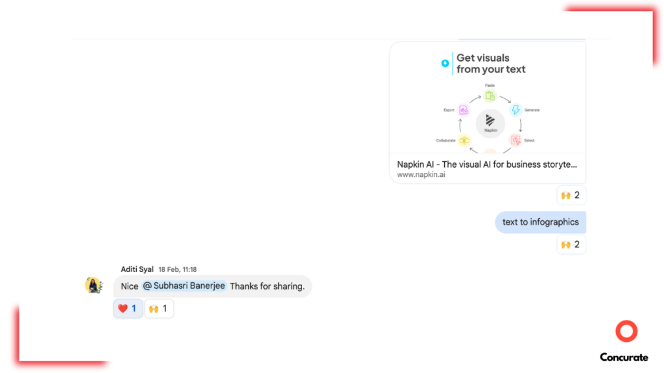Click the 'text to infographics' message bubble
This screenshot has width=664, height=373.
540,222
